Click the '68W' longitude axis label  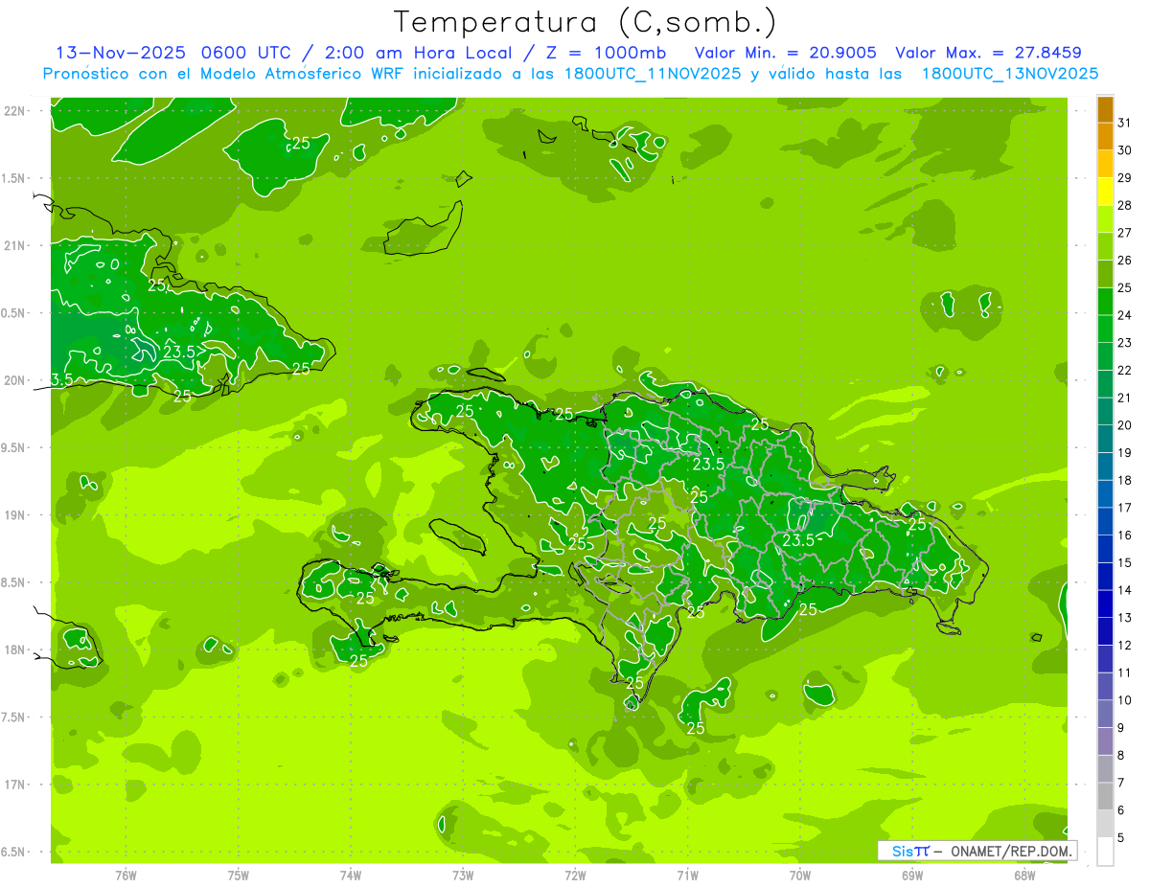pos(1024,876)
